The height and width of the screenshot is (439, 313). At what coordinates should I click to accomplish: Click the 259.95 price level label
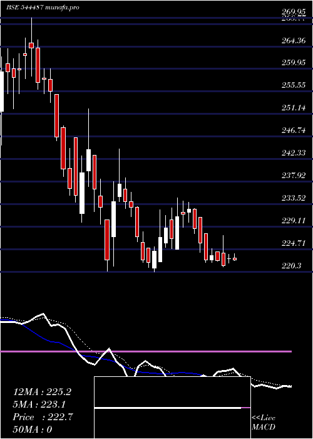pos(293,63)
